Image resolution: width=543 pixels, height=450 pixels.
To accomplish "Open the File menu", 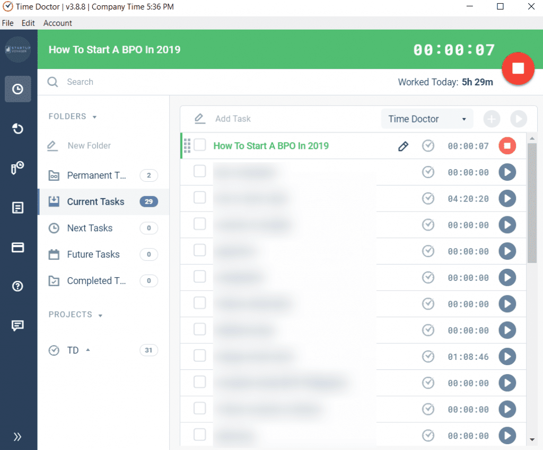I will tap(7, 23).
